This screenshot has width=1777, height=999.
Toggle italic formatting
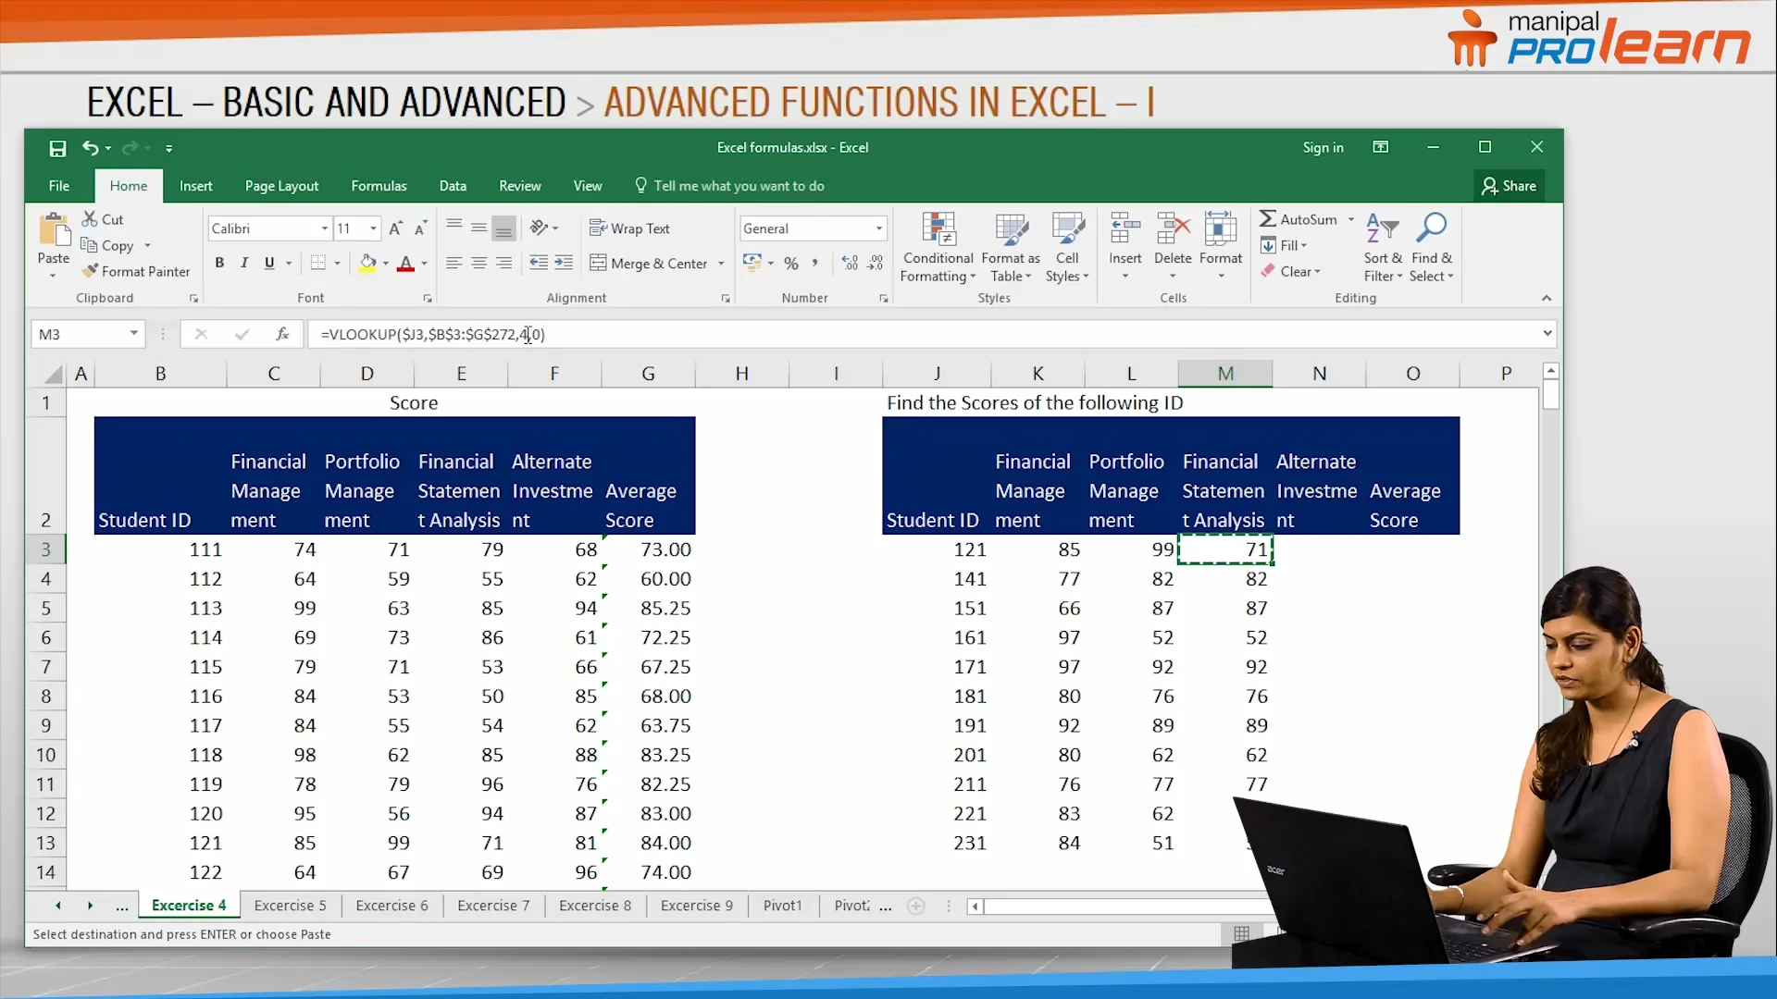243,263
